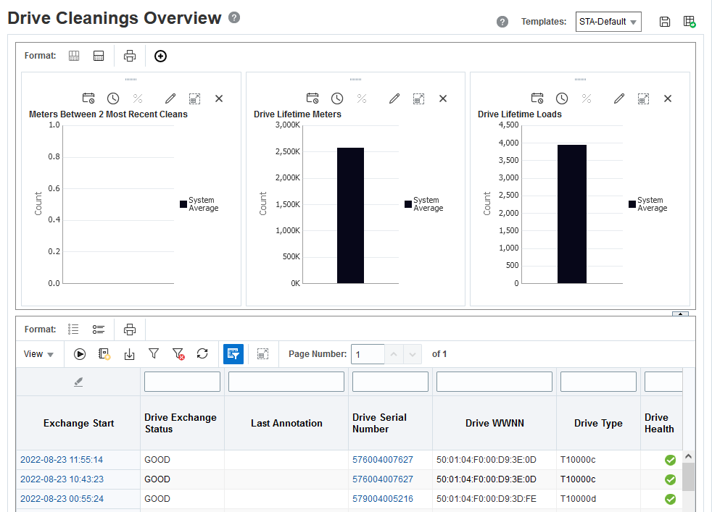The image size is (712, 512).
Task: Sort by Drive WWNN column header
Action: pos(494,423)
